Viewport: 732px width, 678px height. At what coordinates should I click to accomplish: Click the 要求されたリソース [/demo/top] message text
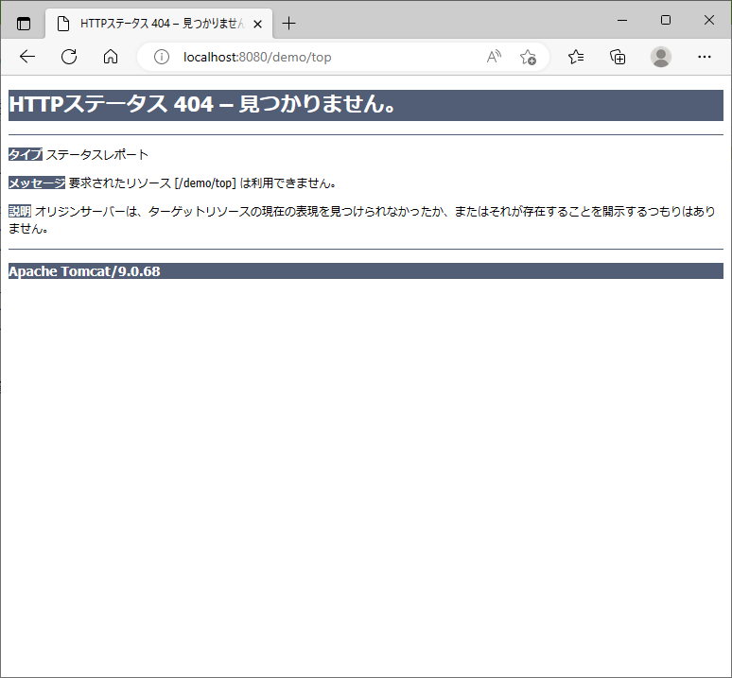point(202,183)
